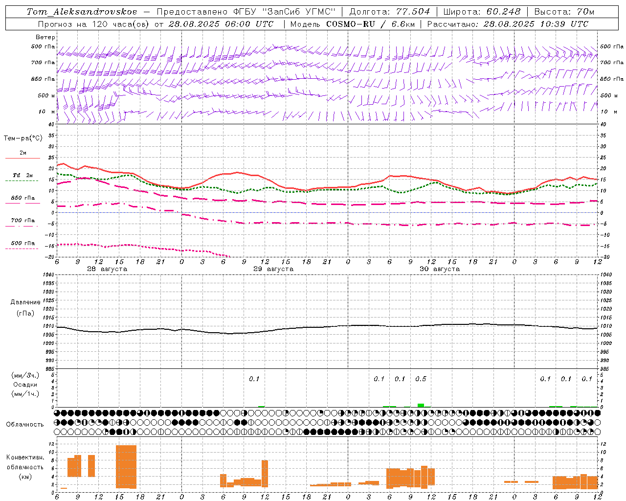Click the Давление pressure panel label
Screen dimensions: 626x501
click(25, 302)
